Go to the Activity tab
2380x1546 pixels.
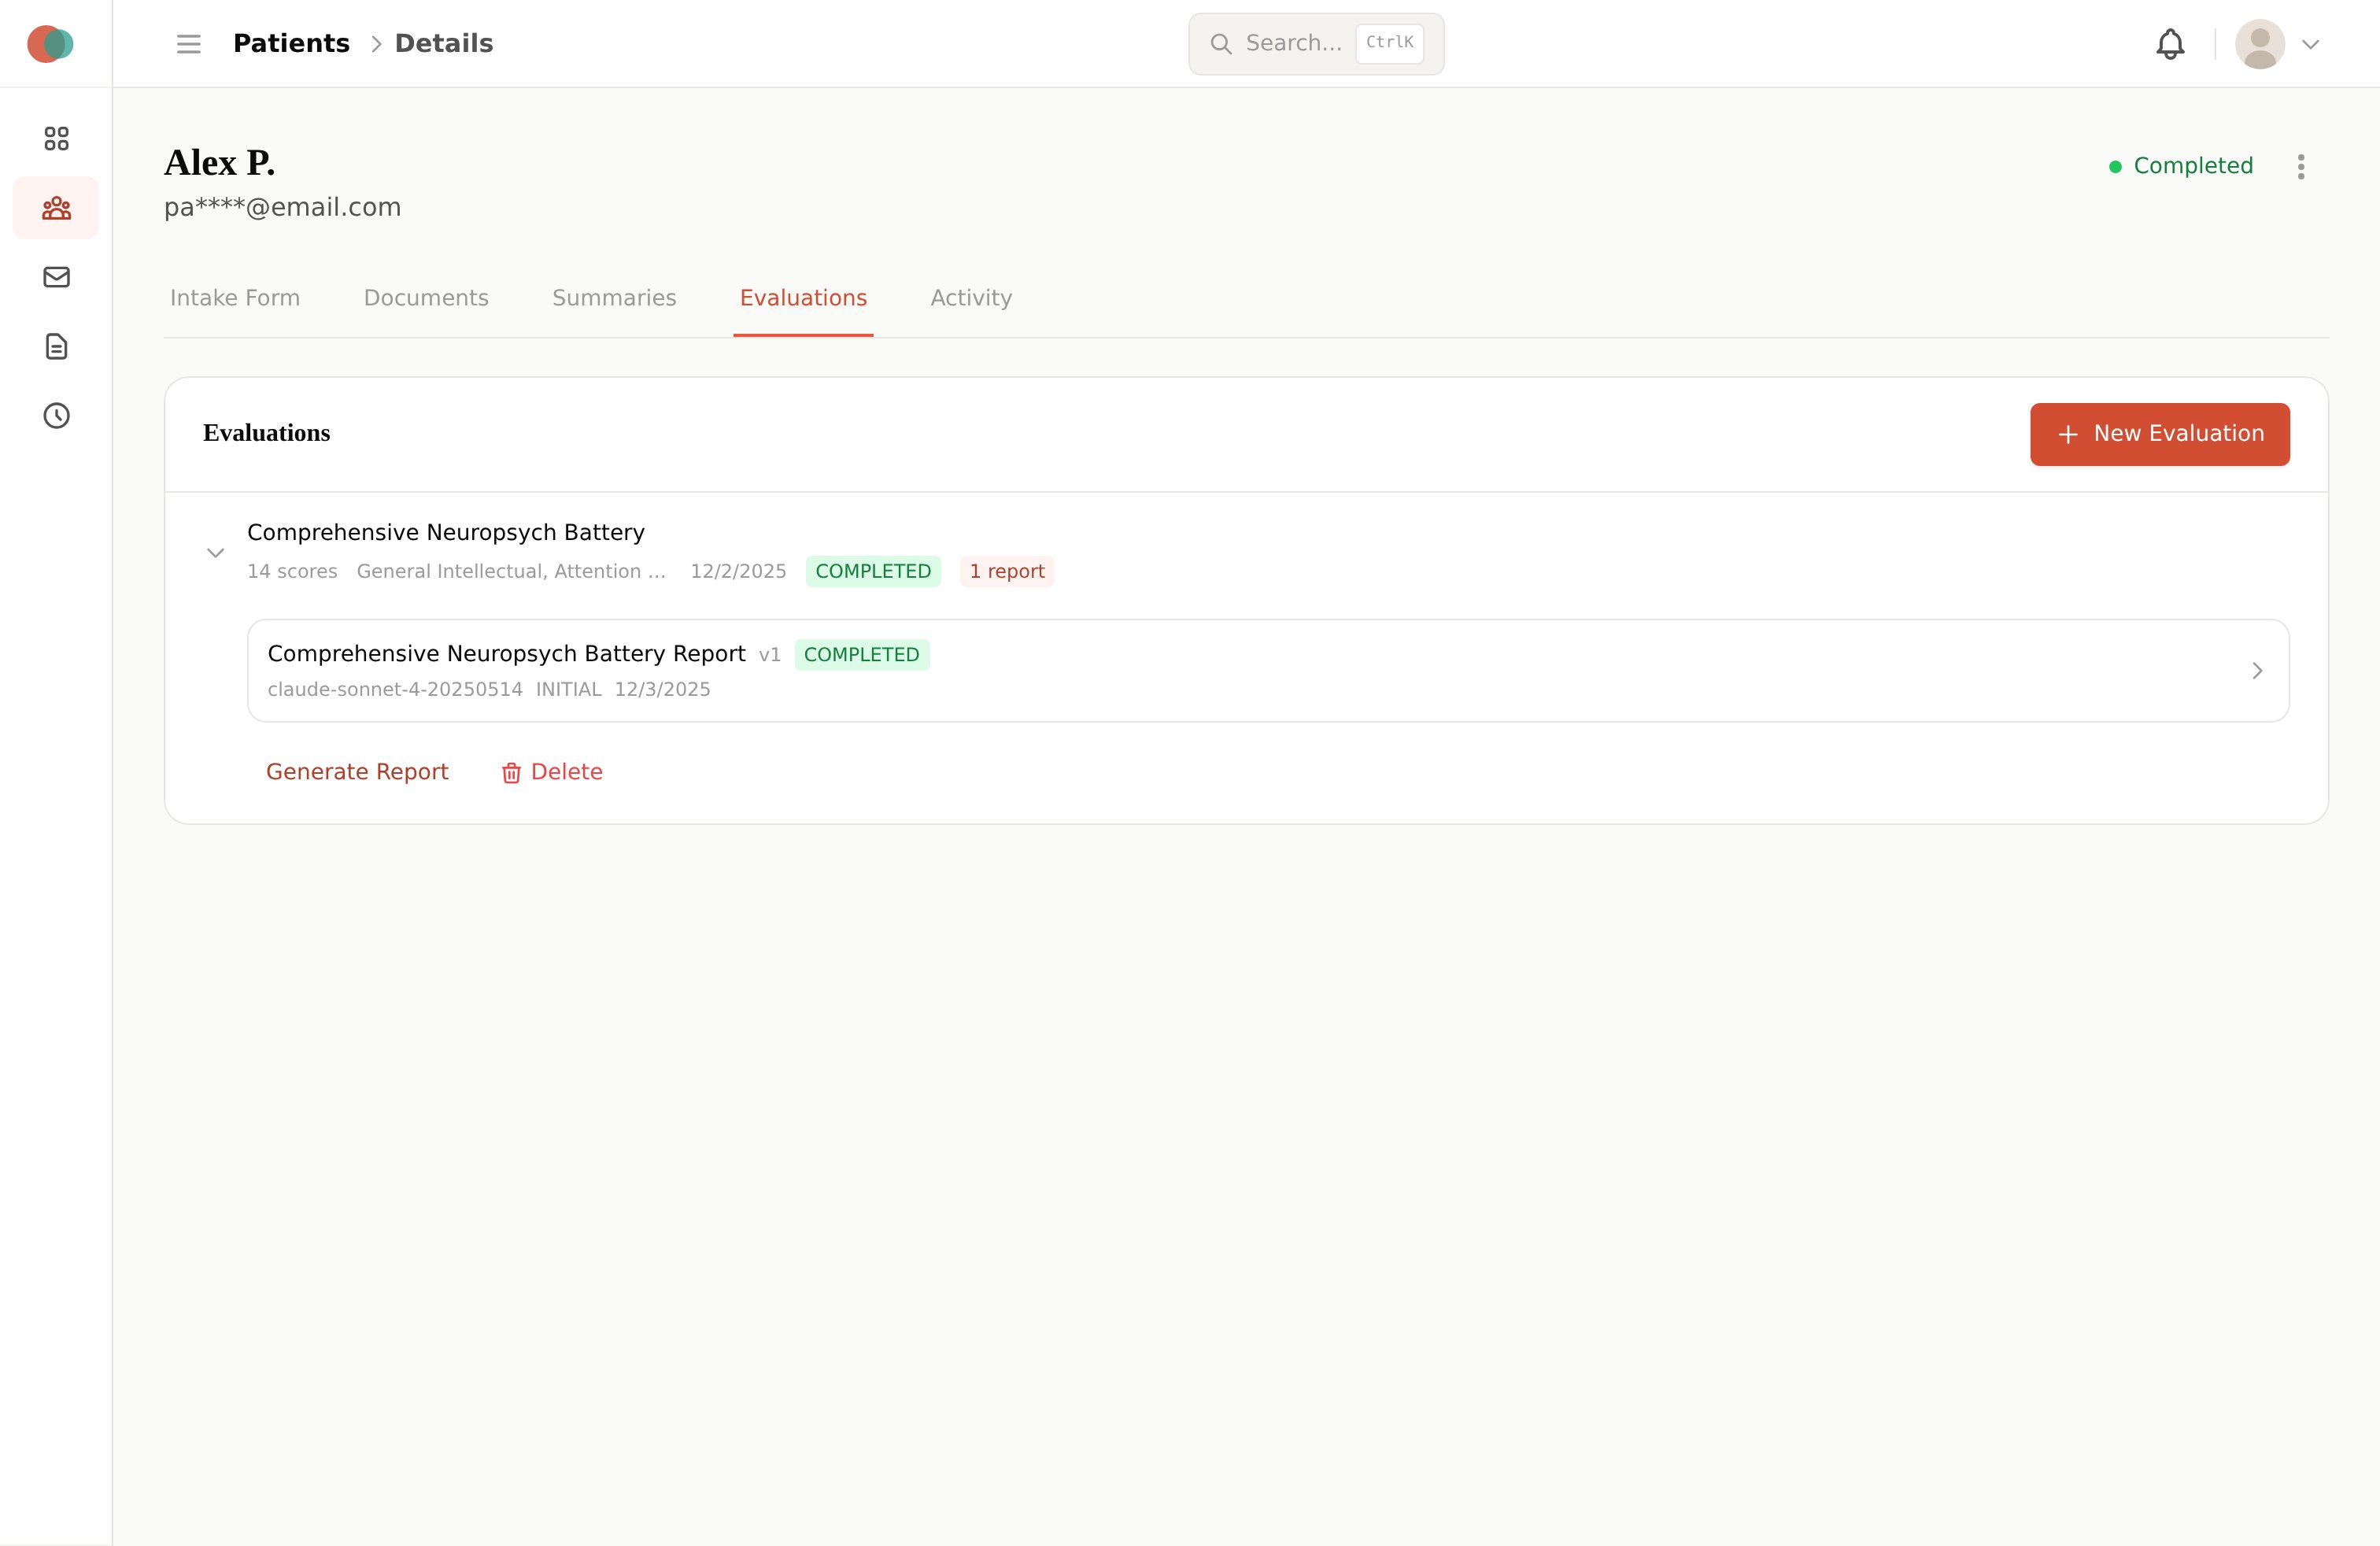[x=970, y=298]
